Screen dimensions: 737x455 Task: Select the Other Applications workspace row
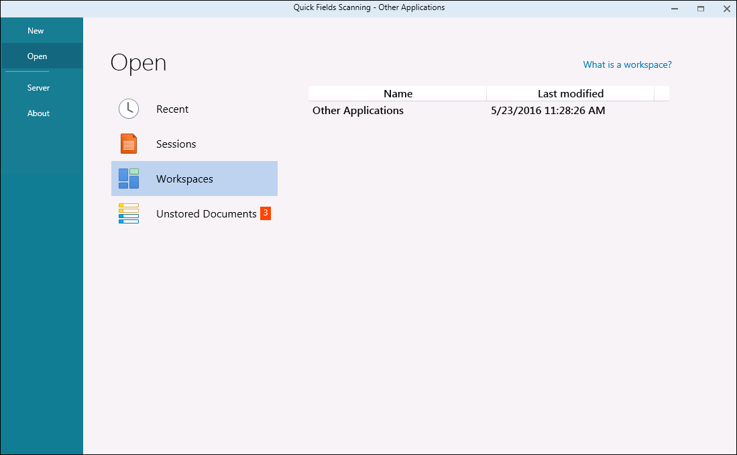[x=358, y=111]
